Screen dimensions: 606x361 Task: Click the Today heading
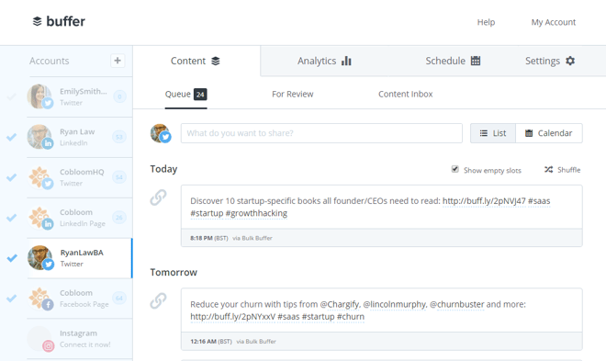tap(163, 169)
